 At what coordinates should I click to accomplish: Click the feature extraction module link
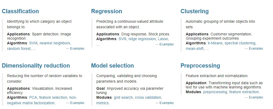[x=244, y=92]
